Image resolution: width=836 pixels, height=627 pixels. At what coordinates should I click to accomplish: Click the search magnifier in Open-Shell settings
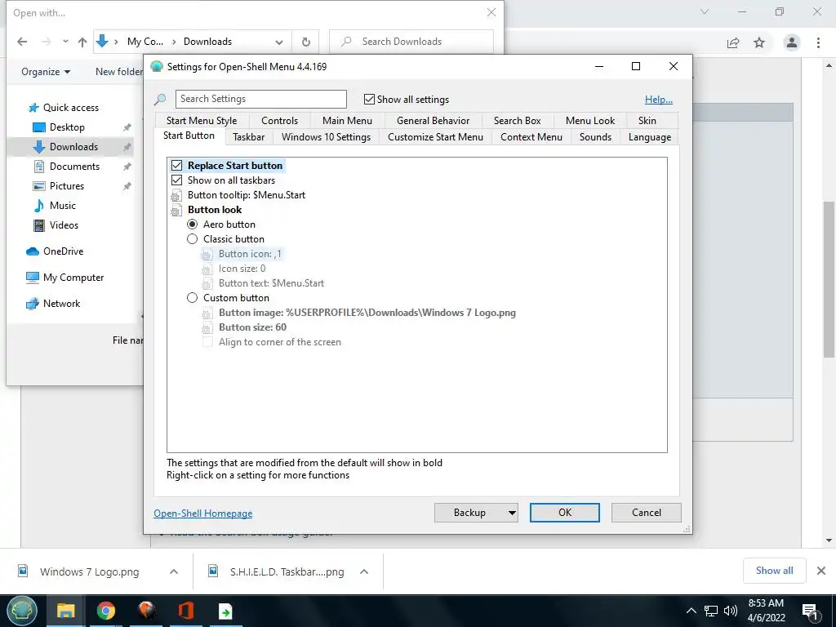coord(160,99)
